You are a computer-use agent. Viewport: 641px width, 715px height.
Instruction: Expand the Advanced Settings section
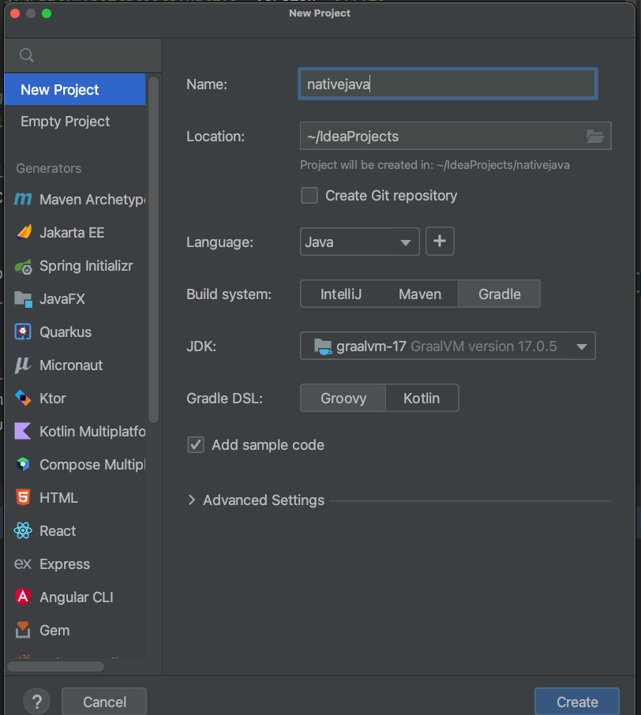263,500
